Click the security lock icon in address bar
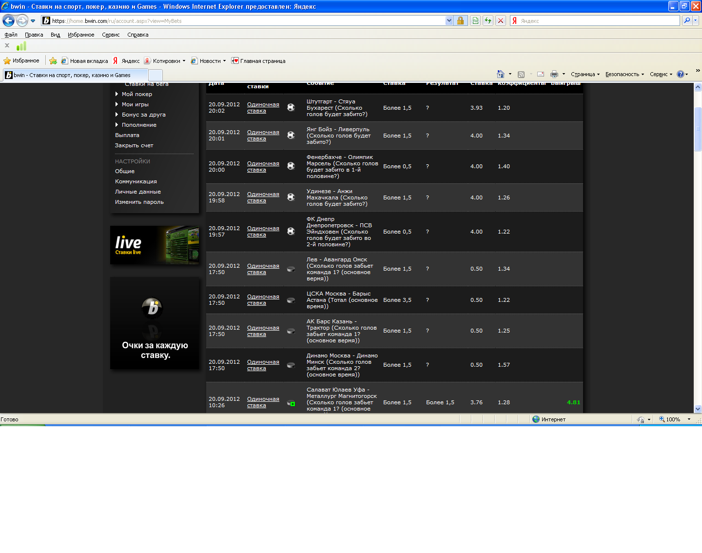 460,21
